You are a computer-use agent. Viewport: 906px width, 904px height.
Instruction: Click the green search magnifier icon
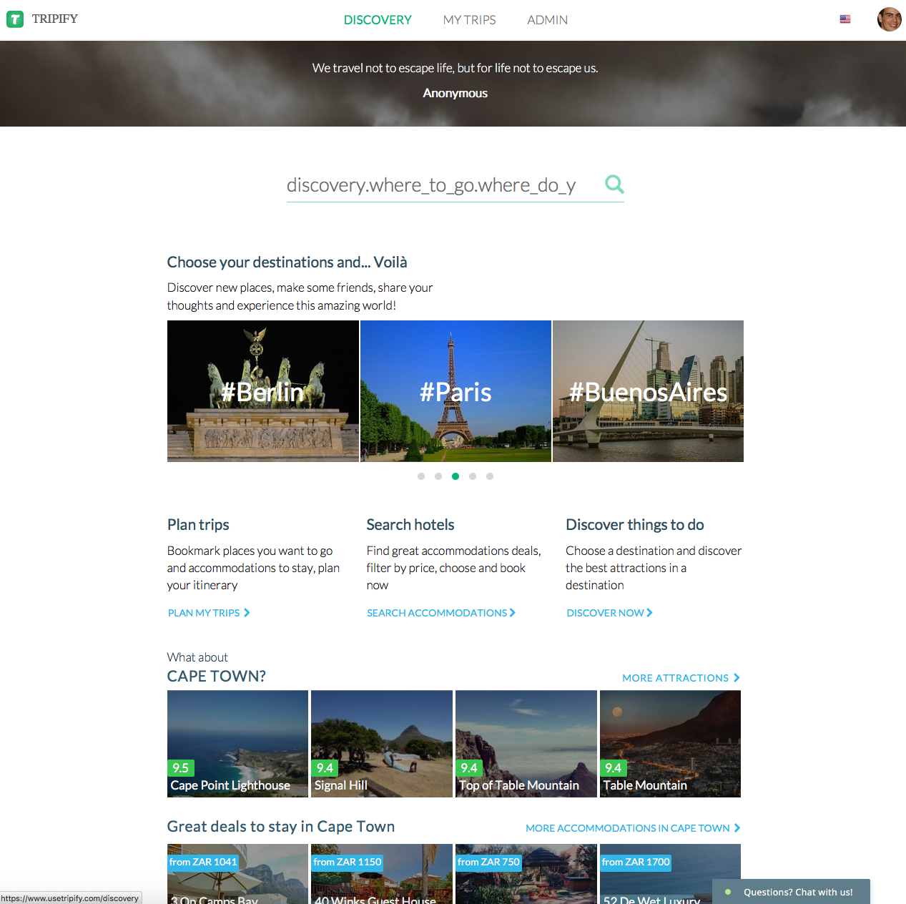pyautogui.click(x=614, y=185)
